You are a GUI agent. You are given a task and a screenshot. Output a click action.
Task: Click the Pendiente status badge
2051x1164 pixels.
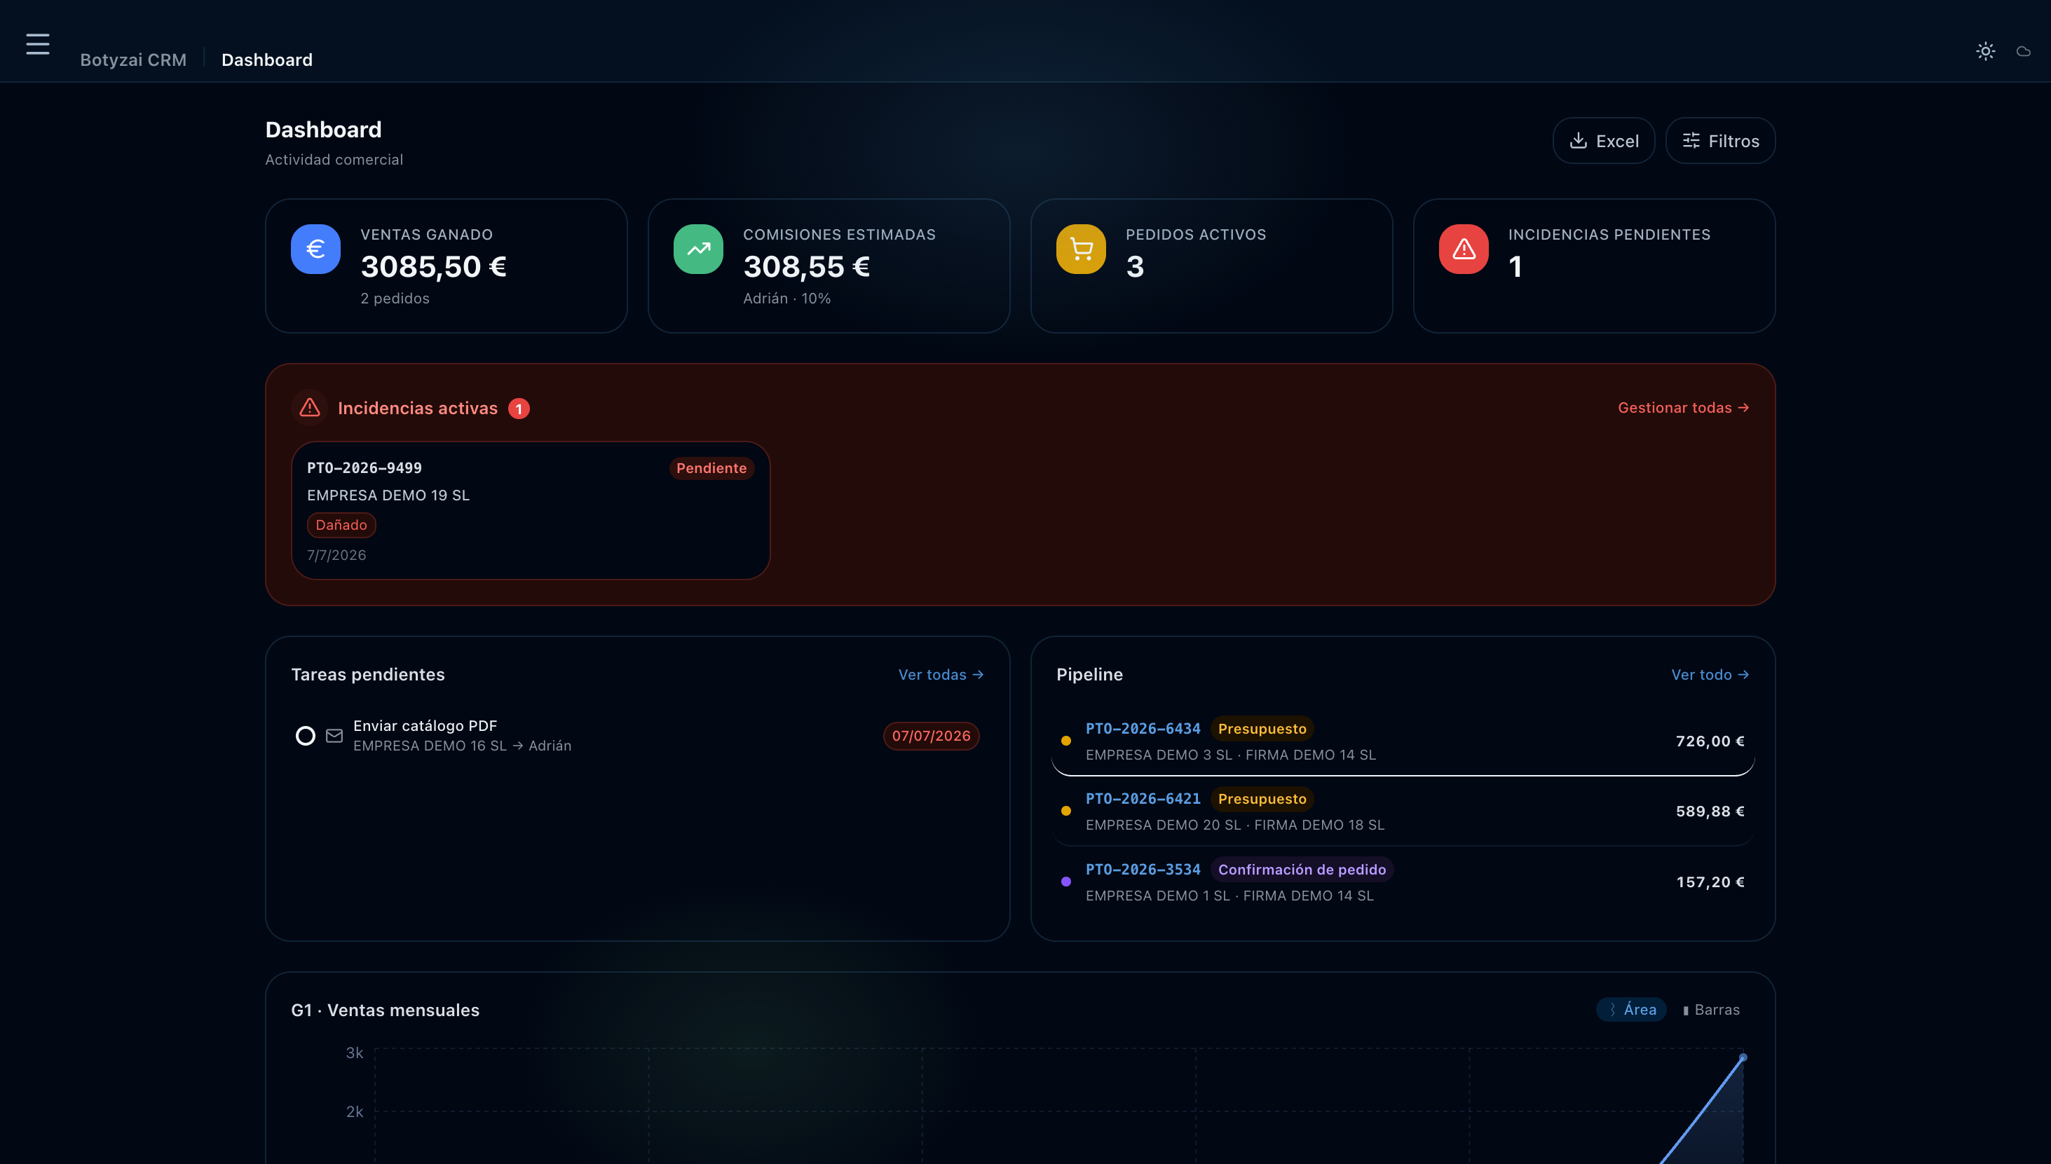pyautogui.click(x=711, y=469)
